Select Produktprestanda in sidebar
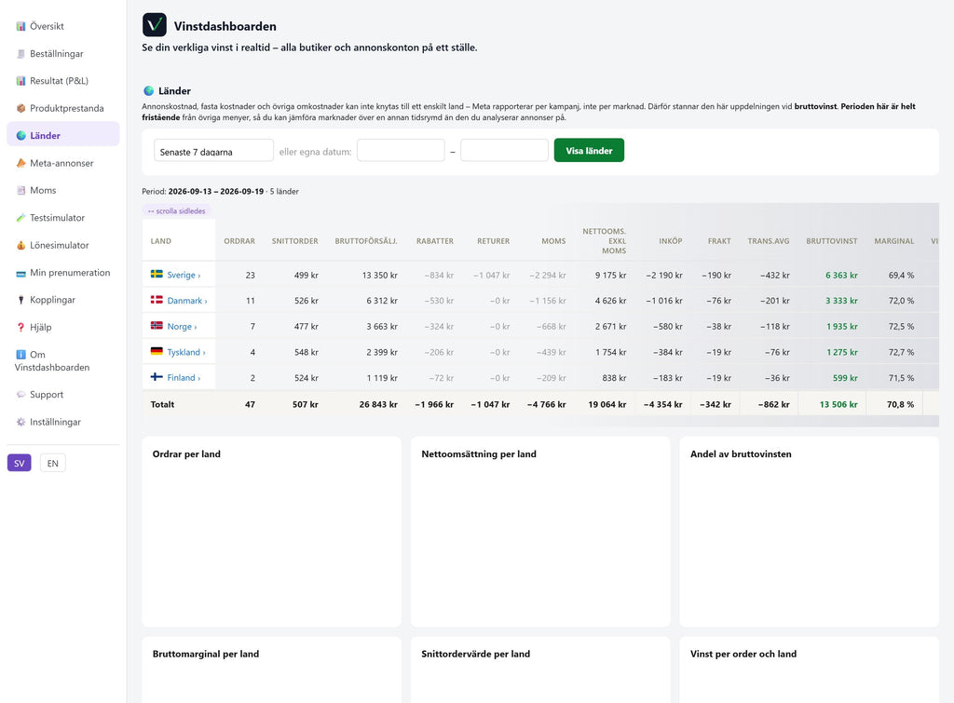This screenshot has width=954, height=703. (x=63, y=108)
